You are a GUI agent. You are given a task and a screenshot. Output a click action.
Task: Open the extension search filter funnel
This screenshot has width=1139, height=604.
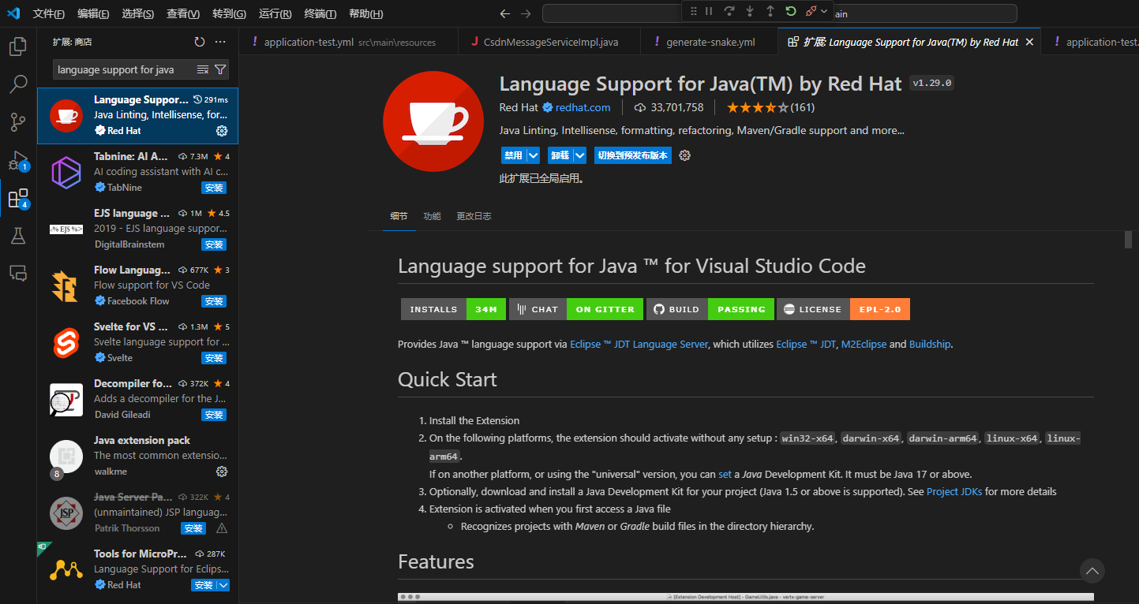pyautogui.click(x=220, y=69)
